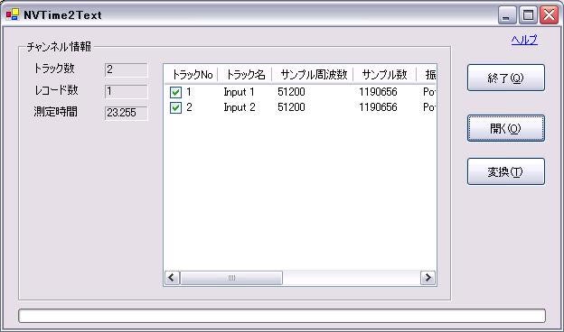Maximize the NVTime2Text window

[528, 15]
